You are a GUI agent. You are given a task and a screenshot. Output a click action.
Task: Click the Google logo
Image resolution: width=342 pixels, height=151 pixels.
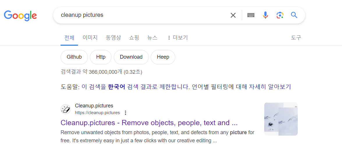coord(20,15)
